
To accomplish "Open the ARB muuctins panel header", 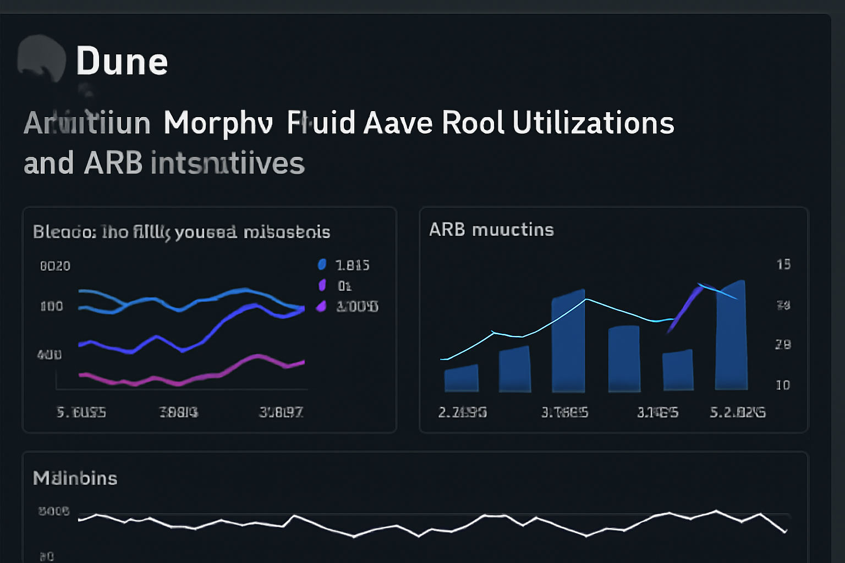I will tap(491, 229).
